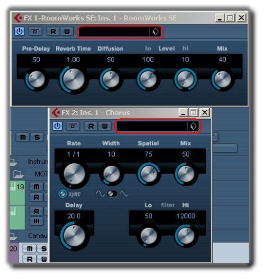Click the Chorus Rate value 1/1

73,154
